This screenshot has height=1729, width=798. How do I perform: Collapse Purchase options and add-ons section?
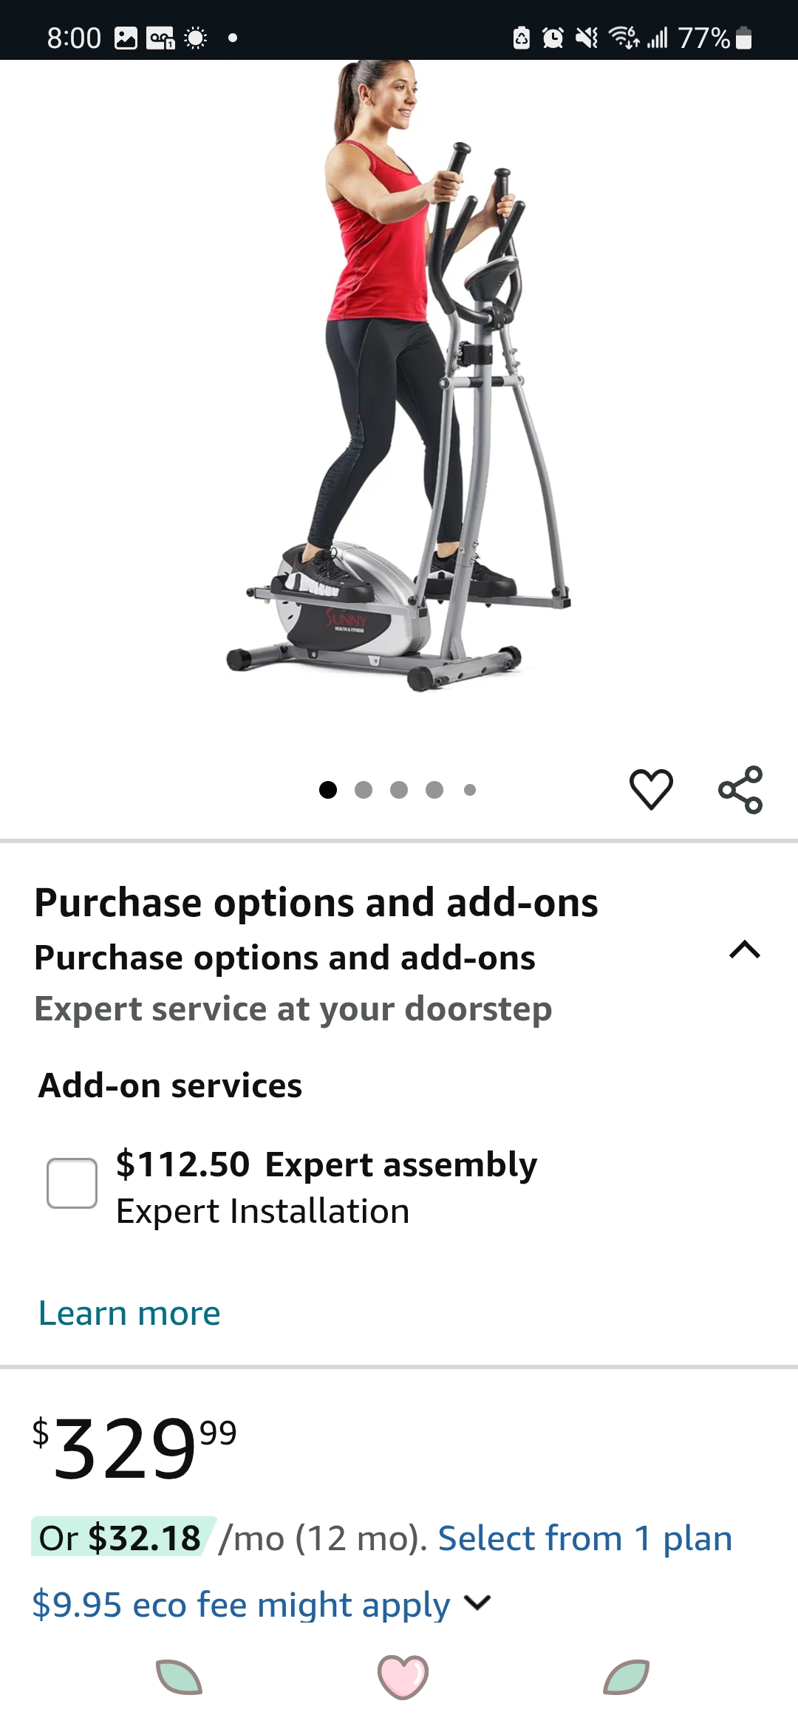pos(744,949)
